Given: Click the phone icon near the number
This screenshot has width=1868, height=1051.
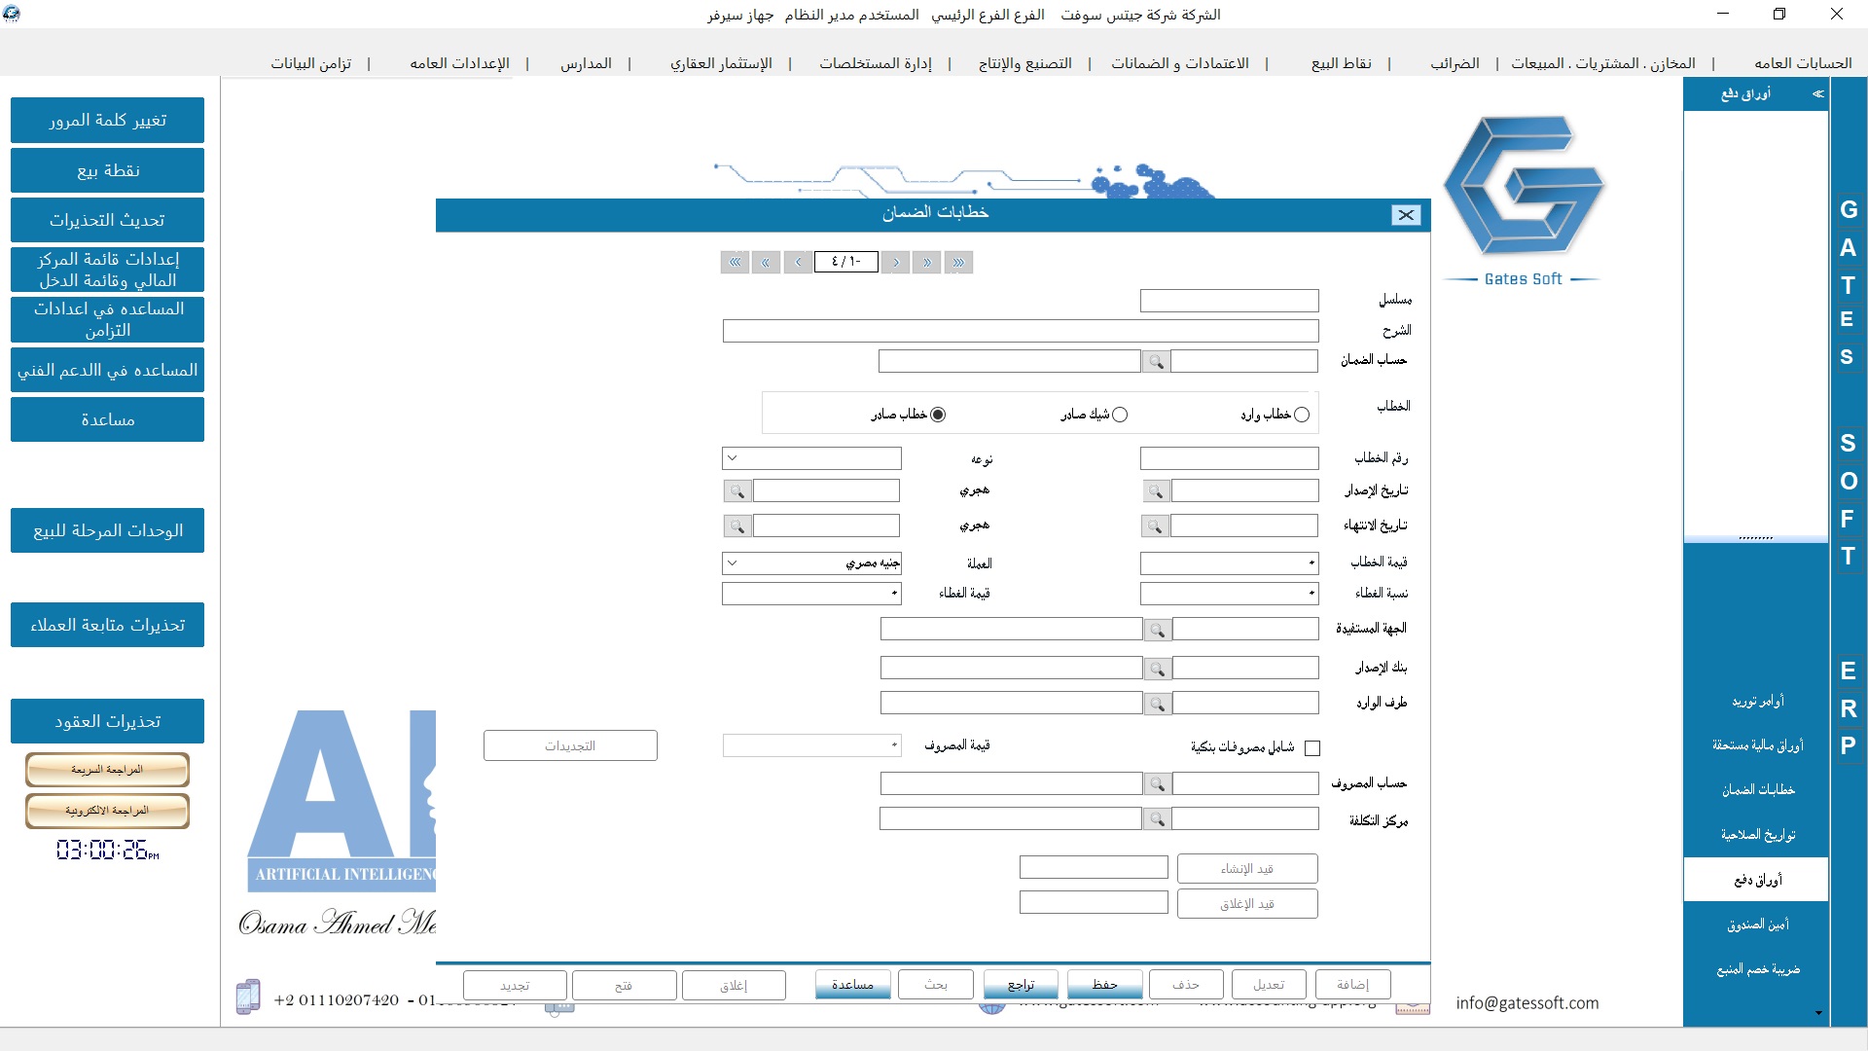Looking at the screenshot, I should [x=248, y=997].
